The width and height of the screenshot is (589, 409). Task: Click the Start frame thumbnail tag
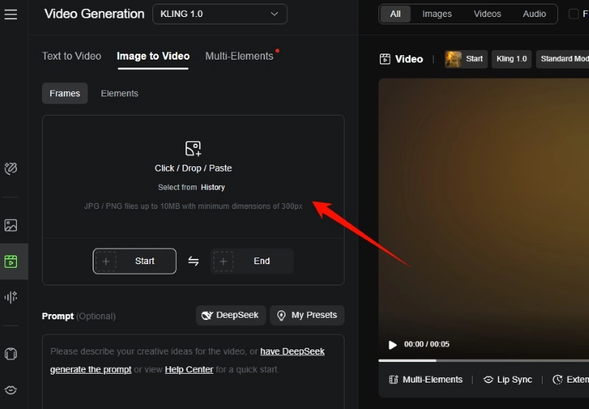click(x=466, y=59)
